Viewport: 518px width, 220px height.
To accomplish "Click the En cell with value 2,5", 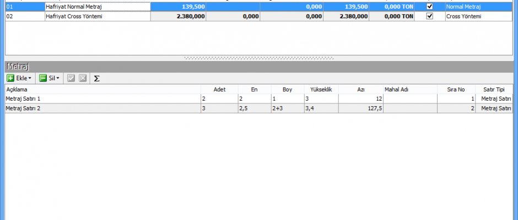I will 254,108.
